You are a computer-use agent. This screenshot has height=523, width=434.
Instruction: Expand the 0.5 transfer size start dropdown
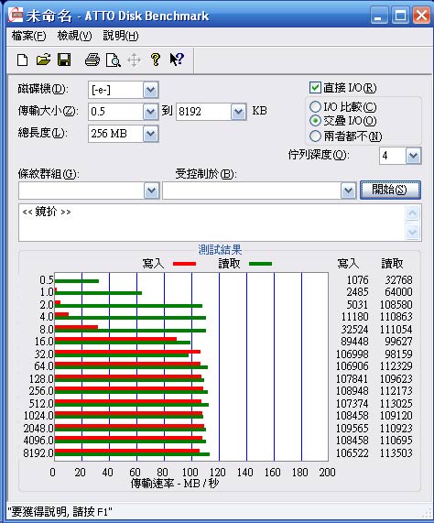tap(150, 112)
